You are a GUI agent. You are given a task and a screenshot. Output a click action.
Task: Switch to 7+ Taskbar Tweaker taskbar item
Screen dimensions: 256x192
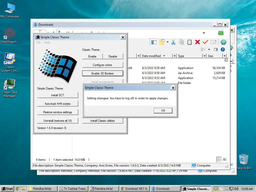[x=73, y=189]
